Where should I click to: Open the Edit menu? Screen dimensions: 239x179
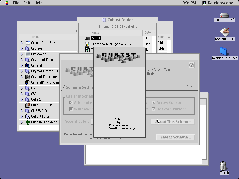click(27, 3)
